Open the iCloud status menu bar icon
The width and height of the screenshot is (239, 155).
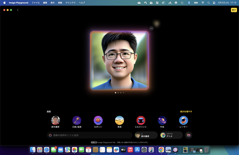139,3
